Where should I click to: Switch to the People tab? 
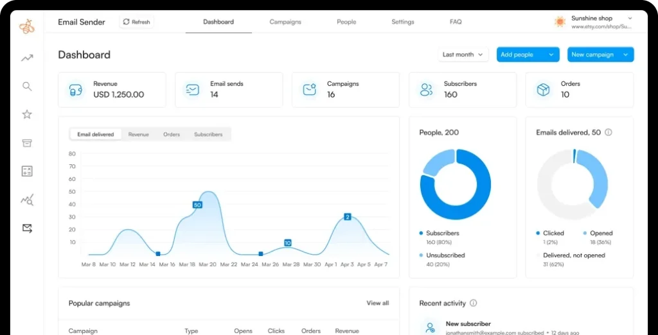coord(346,22)
